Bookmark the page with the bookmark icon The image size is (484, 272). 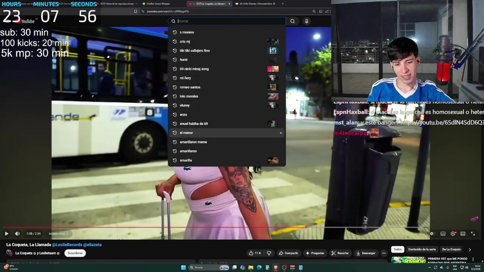pos(135,11)
